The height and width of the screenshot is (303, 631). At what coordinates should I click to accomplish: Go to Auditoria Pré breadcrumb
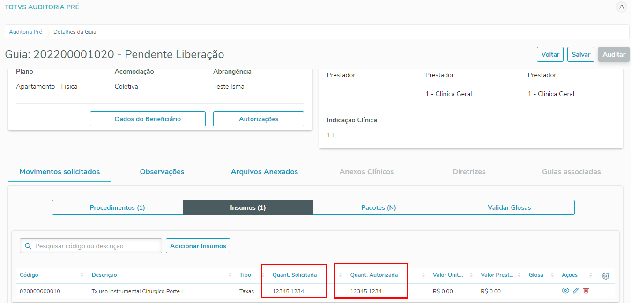coord(26,32)
